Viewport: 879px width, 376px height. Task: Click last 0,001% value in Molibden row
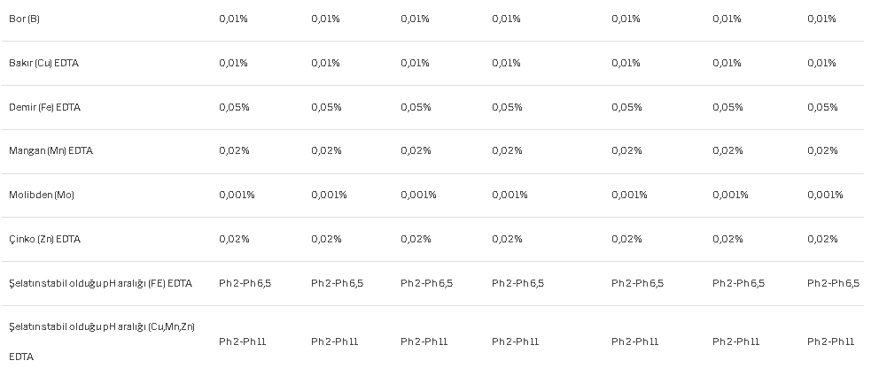[x=825, y=195]
